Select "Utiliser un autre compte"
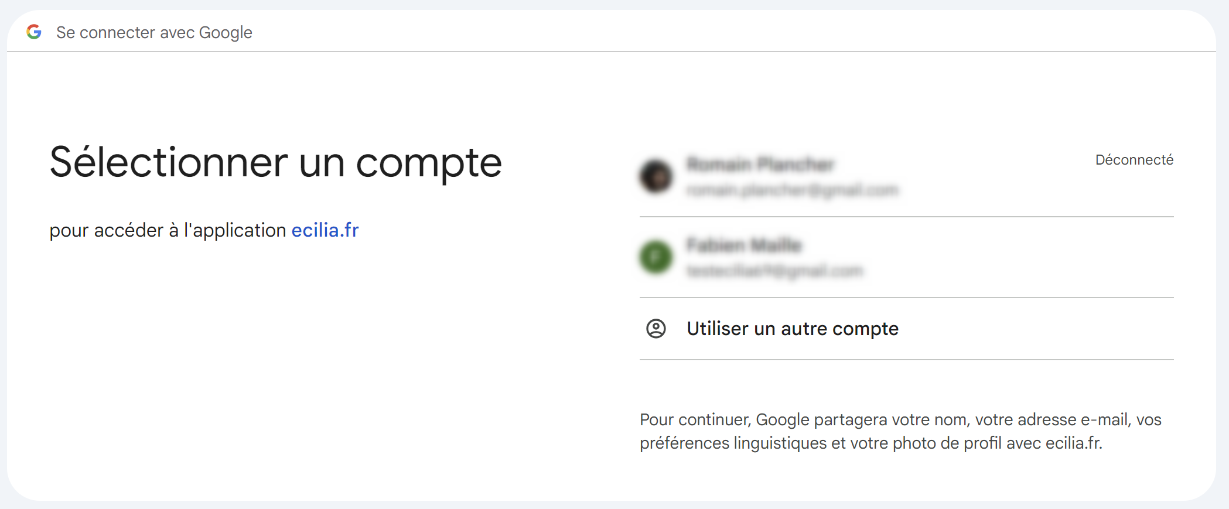 tap(793, 329)
